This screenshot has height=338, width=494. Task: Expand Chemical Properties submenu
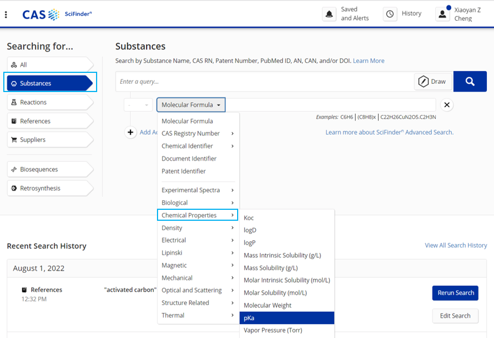(198, 215)
